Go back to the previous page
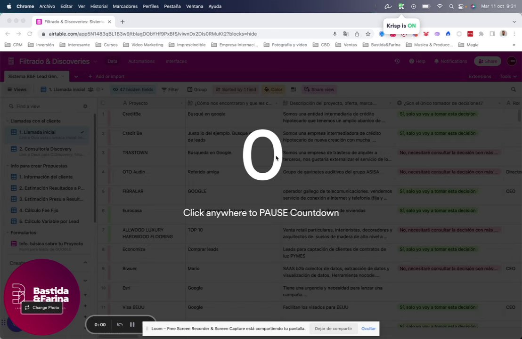The width and height of the screenshot is (522, 339). [8, 33]
